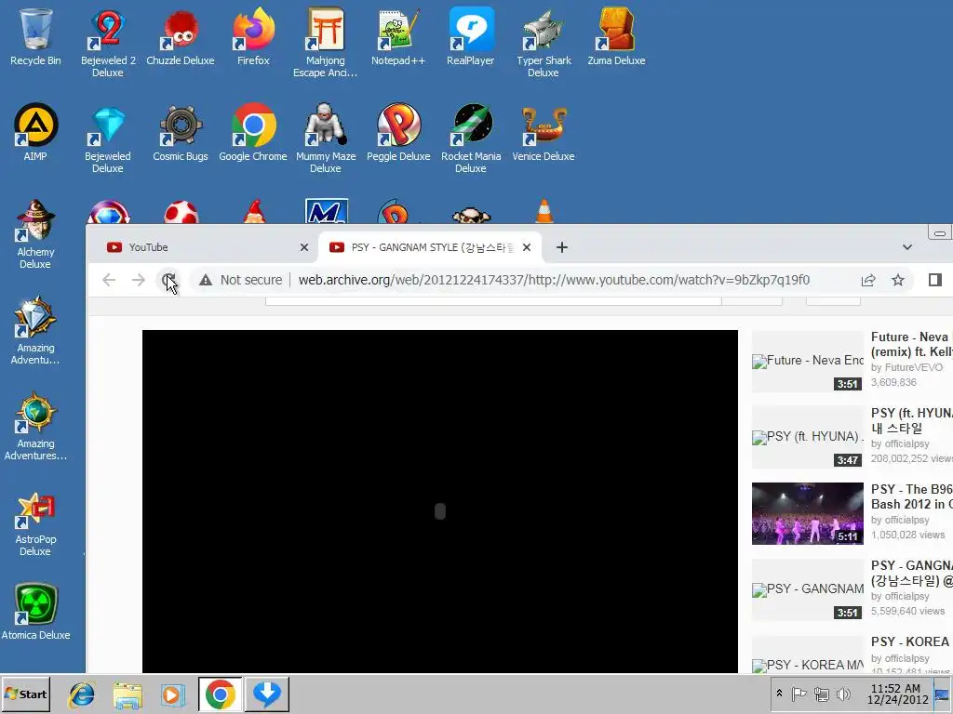Launch Zuma Deluxe shortcut
Viewport: 953px width, 714px height.
click(616, 36)
